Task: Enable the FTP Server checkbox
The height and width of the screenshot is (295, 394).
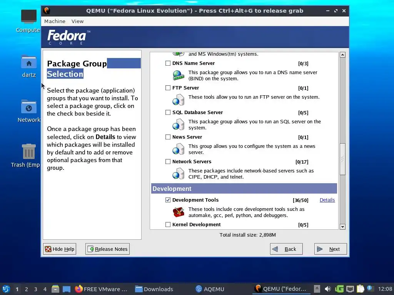Action: tap(168, 88)
